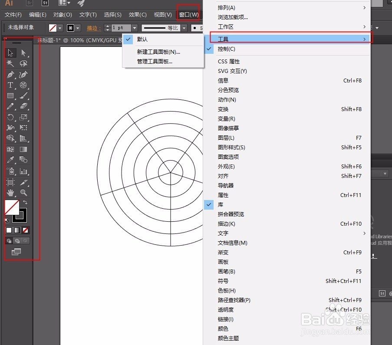
Task: Select the Zoom magnifier tool
Action: pos(23,193)
